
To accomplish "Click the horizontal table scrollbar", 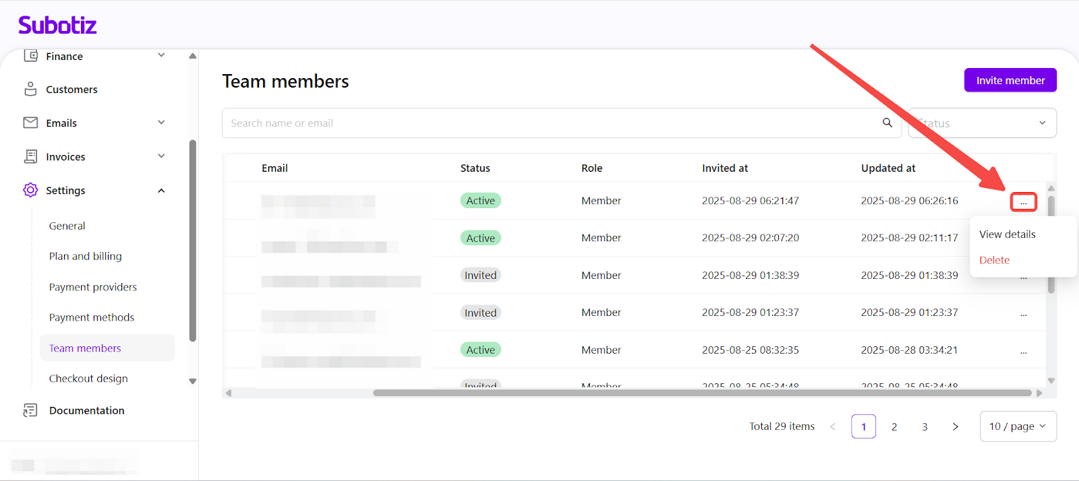I will (x=701, y=393).
